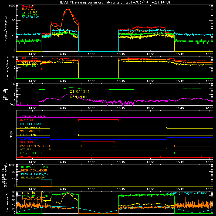The height and width of the screenshot is (216, 216).
Task: Select the cyan 50-100 keV legend label
Action: tap(30, 17)
